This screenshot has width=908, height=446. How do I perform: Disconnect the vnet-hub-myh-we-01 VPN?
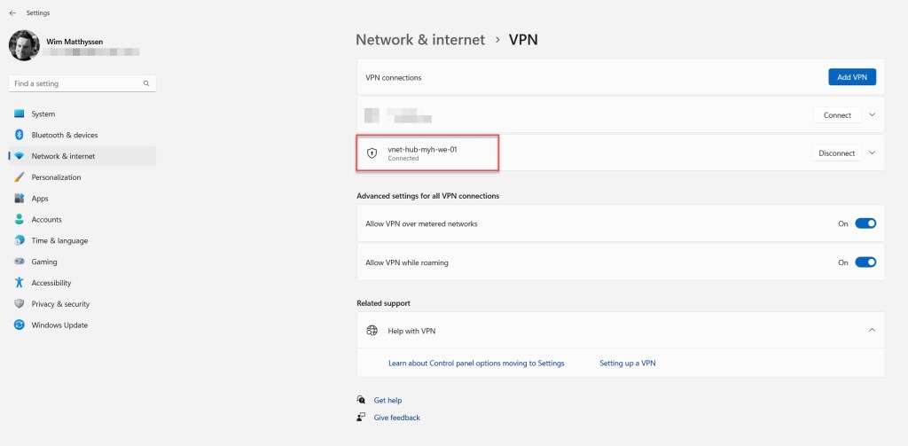point(836,153)
